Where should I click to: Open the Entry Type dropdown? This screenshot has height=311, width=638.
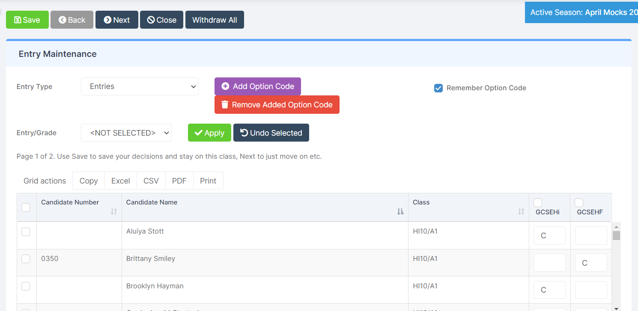click(x=140, y=86)
